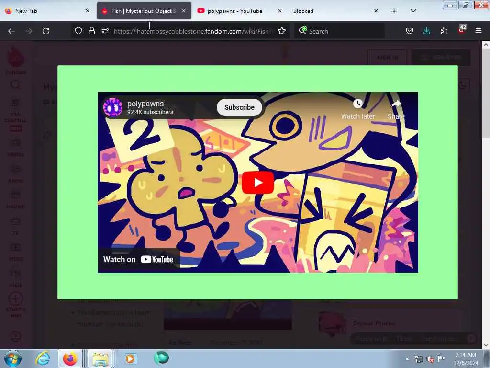Open the Downloads panel arrow icon
The image size is (490, 368).
(426, 31)
